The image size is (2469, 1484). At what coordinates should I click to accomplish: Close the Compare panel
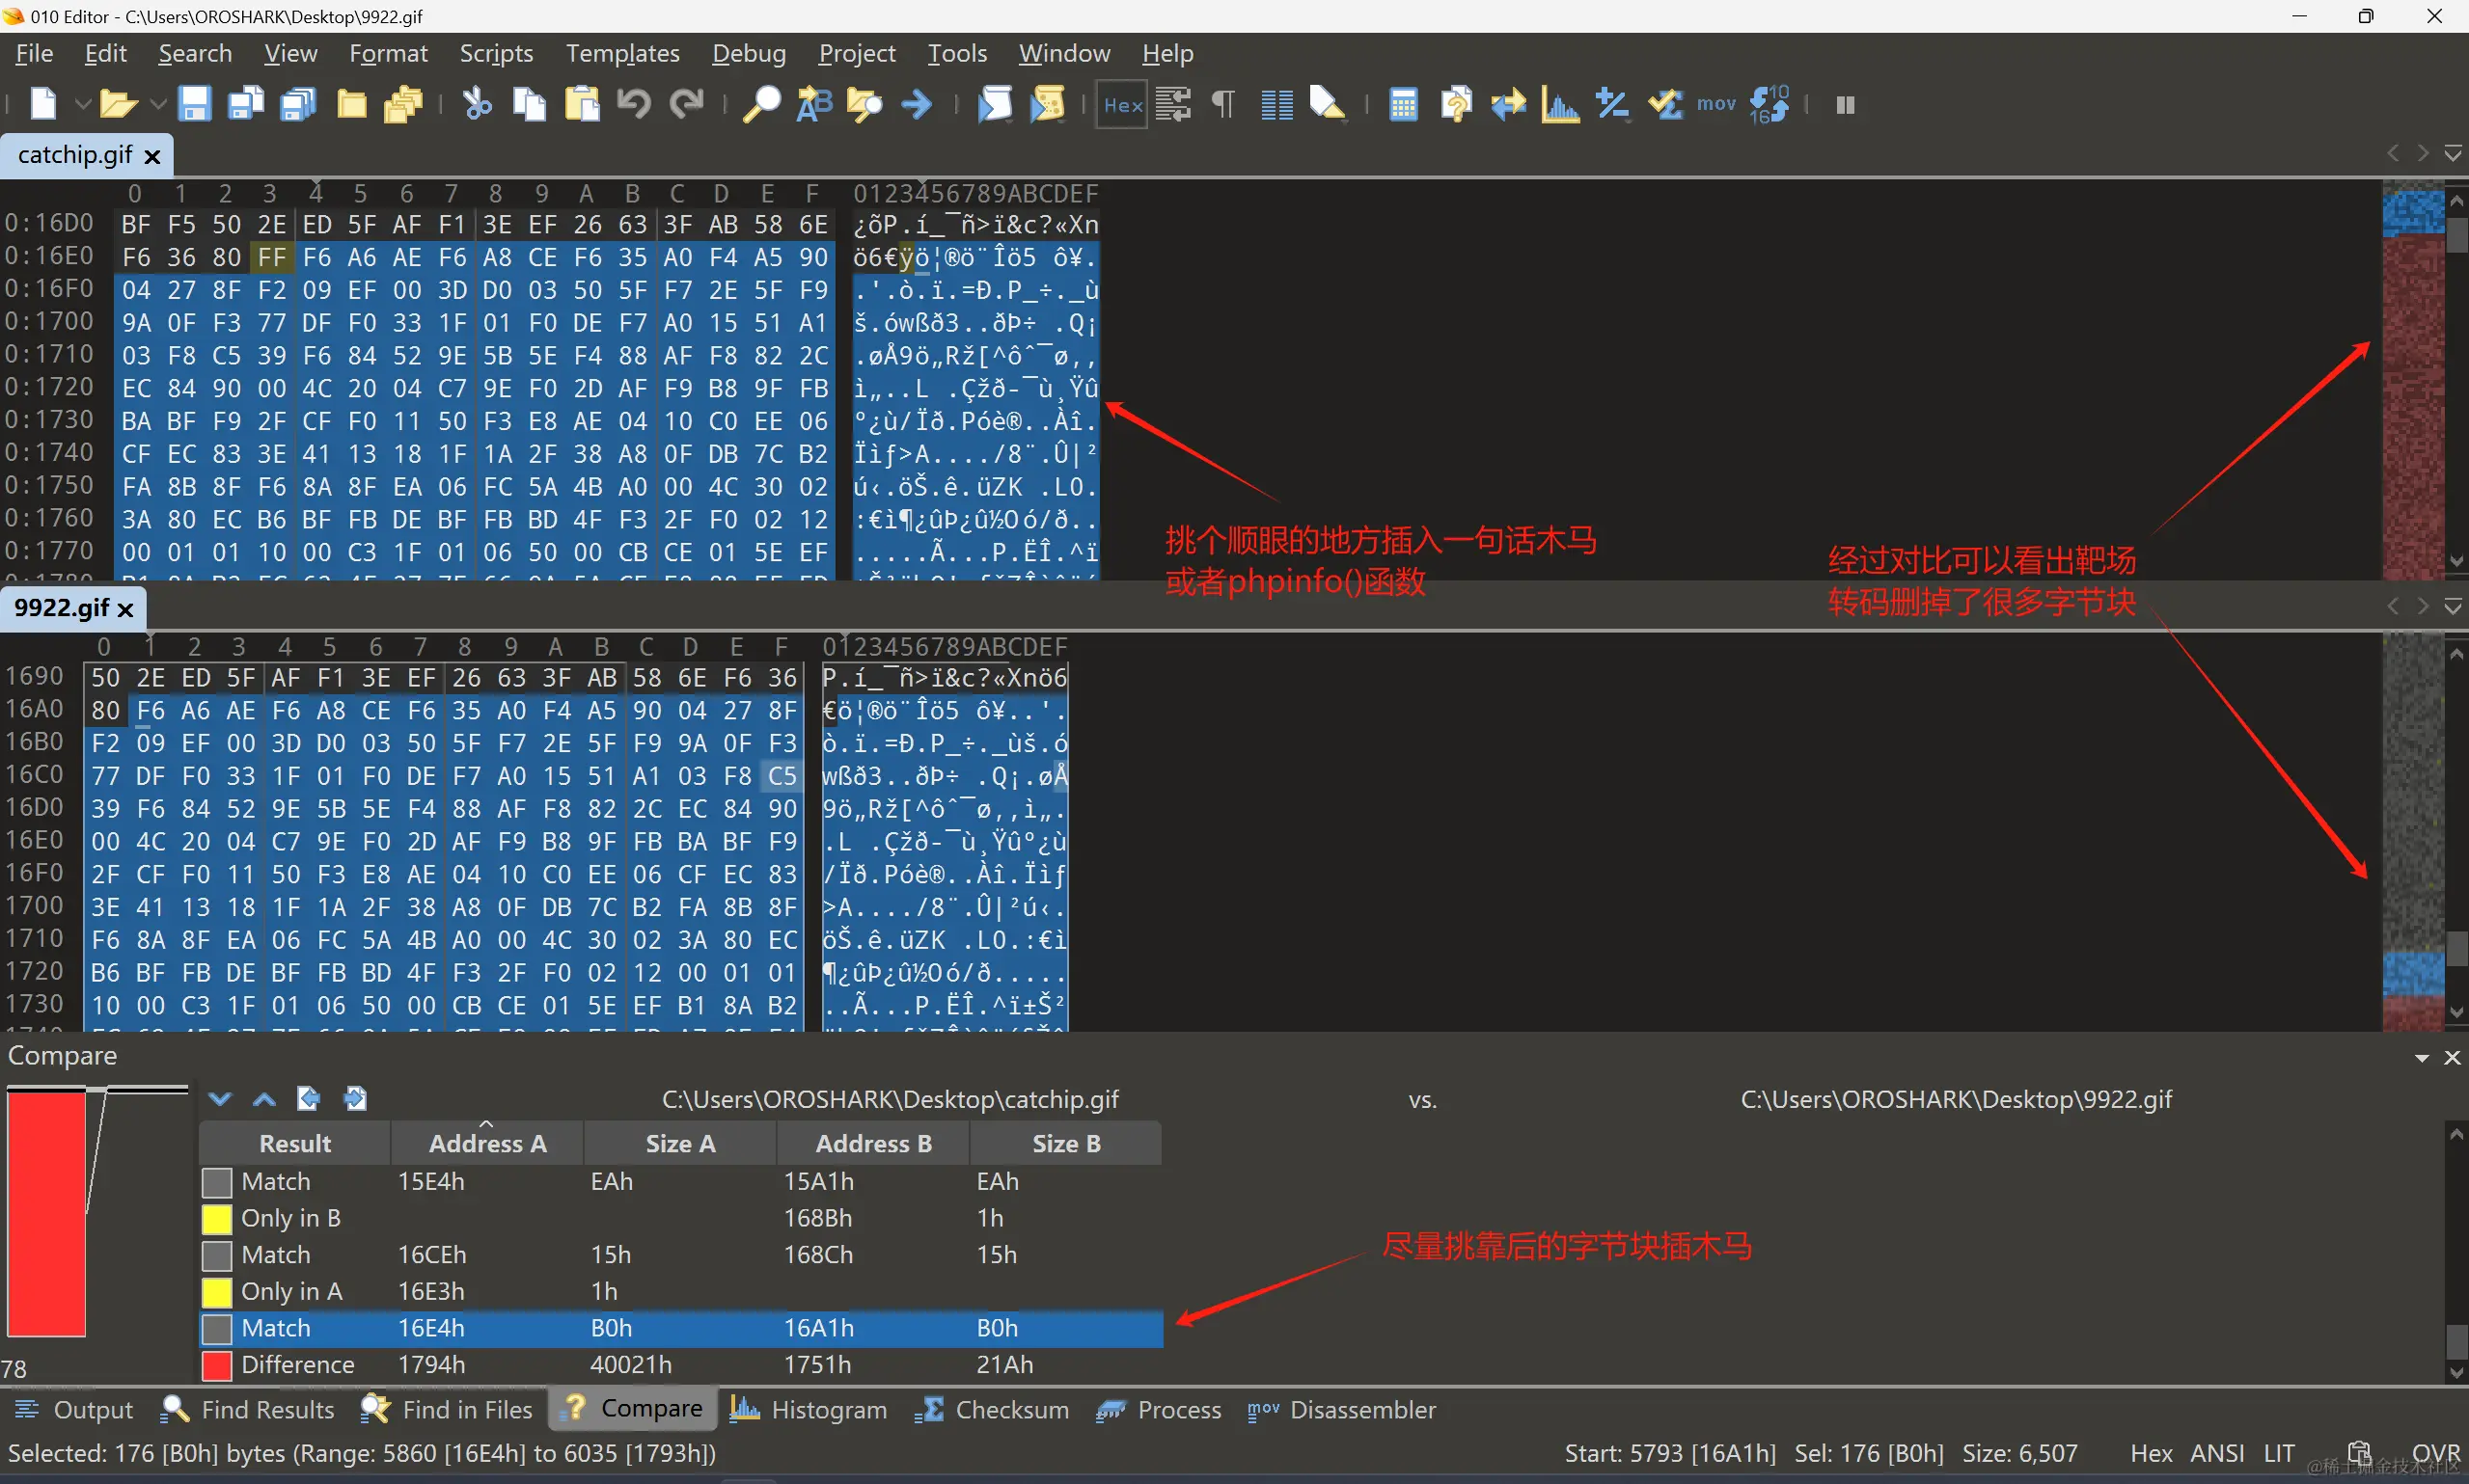click(x=2452, y=1058)
